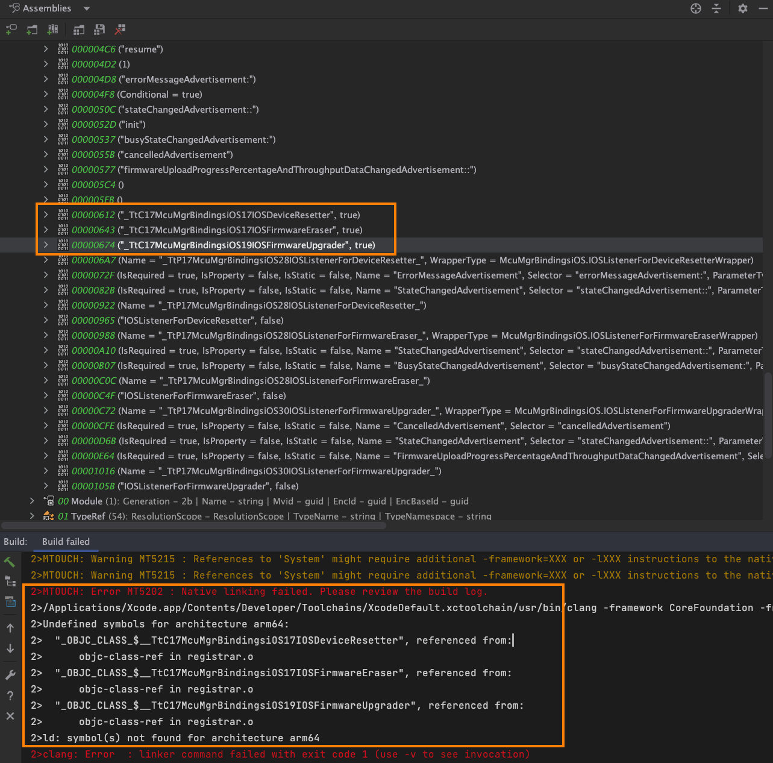Click the binary icon of row 00000612
Screen dimensions: 773x763
(63, 215)
